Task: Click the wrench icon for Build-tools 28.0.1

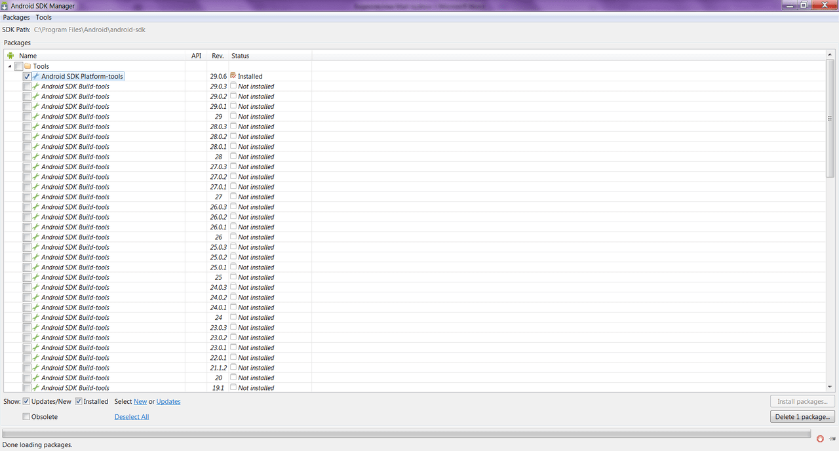Action: click(36, 147)
